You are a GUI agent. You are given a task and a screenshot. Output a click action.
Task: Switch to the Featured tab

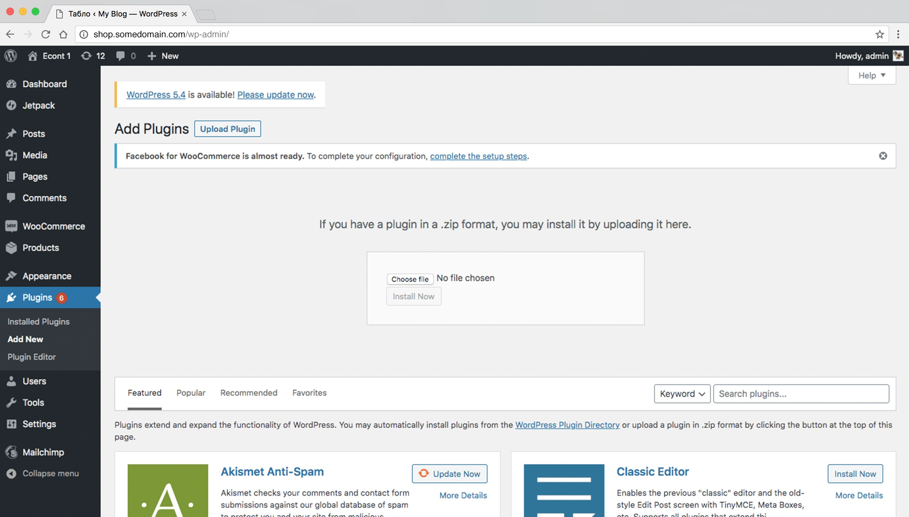click(x=144, y=393)
